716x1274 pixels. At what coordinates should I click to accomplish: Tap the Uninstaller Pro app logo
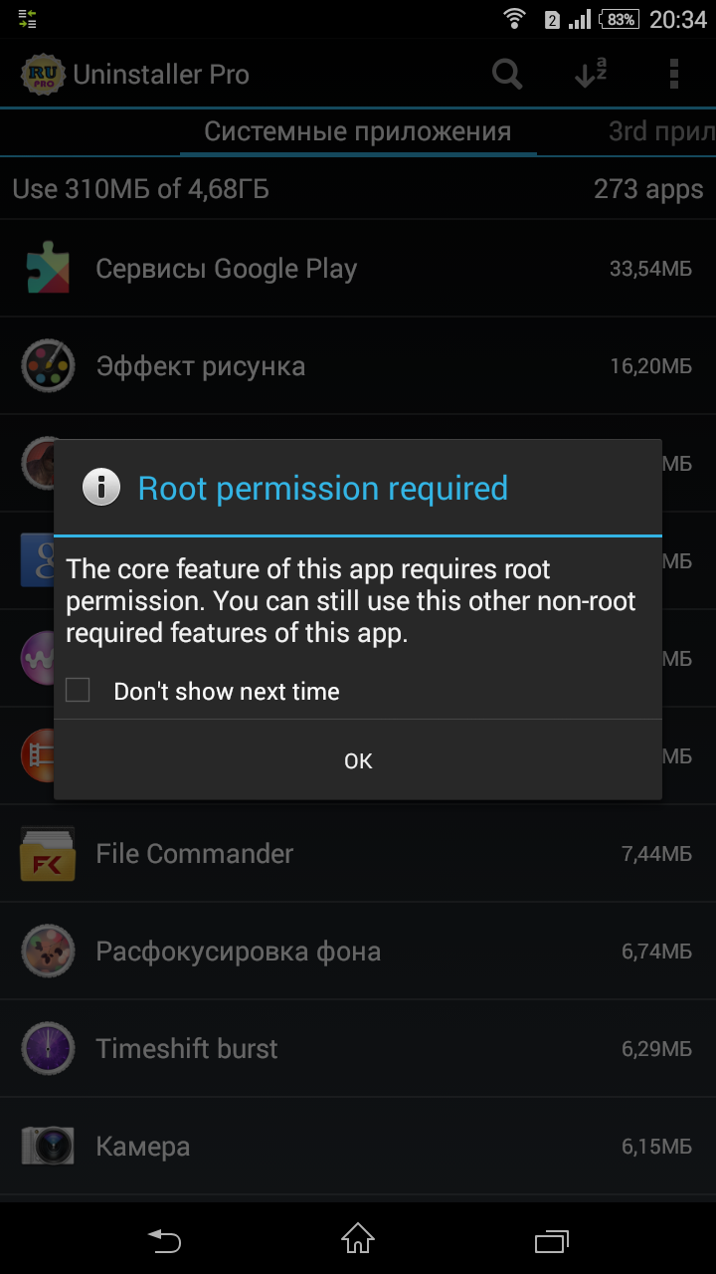click(43, 74)
